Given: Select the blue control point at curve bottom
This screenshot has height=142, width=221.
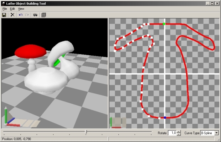Looking at the screenshot, I should (165, 118).
